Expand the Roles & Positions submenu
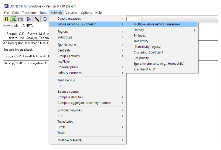 click(x=87, y=73)
